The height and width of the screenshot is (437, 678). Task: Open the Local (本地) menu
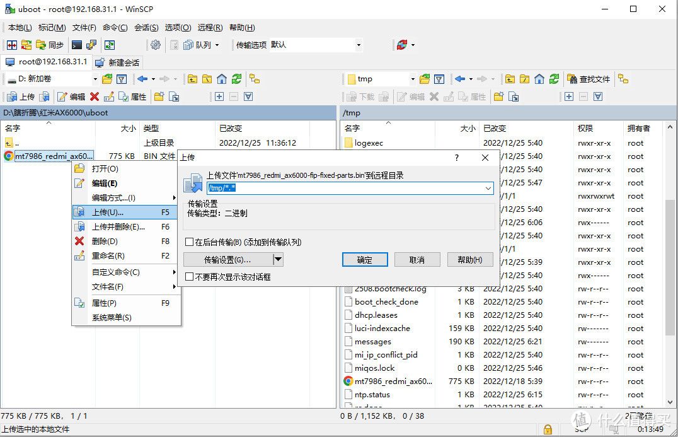20,28
